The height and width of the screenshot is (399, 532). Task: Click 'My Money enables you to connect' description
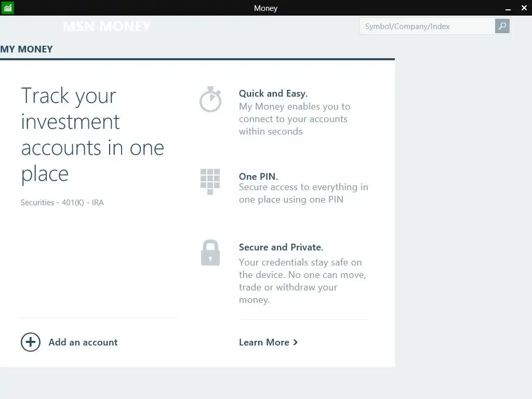click(x=295, y=119)
